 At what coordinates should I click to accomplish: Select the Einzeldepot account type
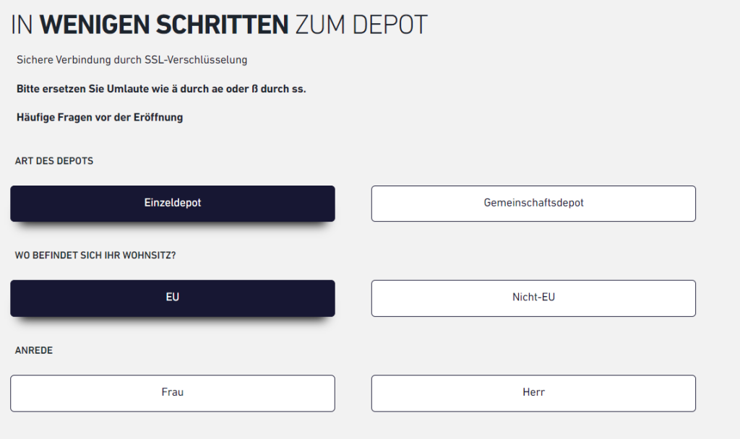click(172, 203)
